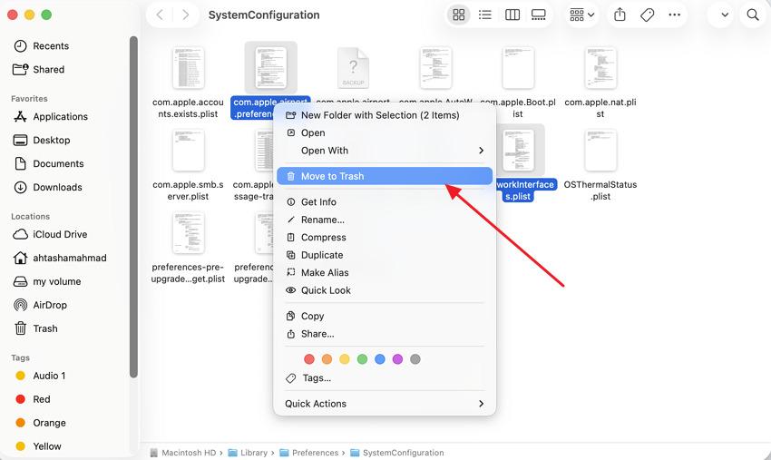Apply the yellow color tag swatch
This screenshot has width=771, height=460.
coord(345,359)
